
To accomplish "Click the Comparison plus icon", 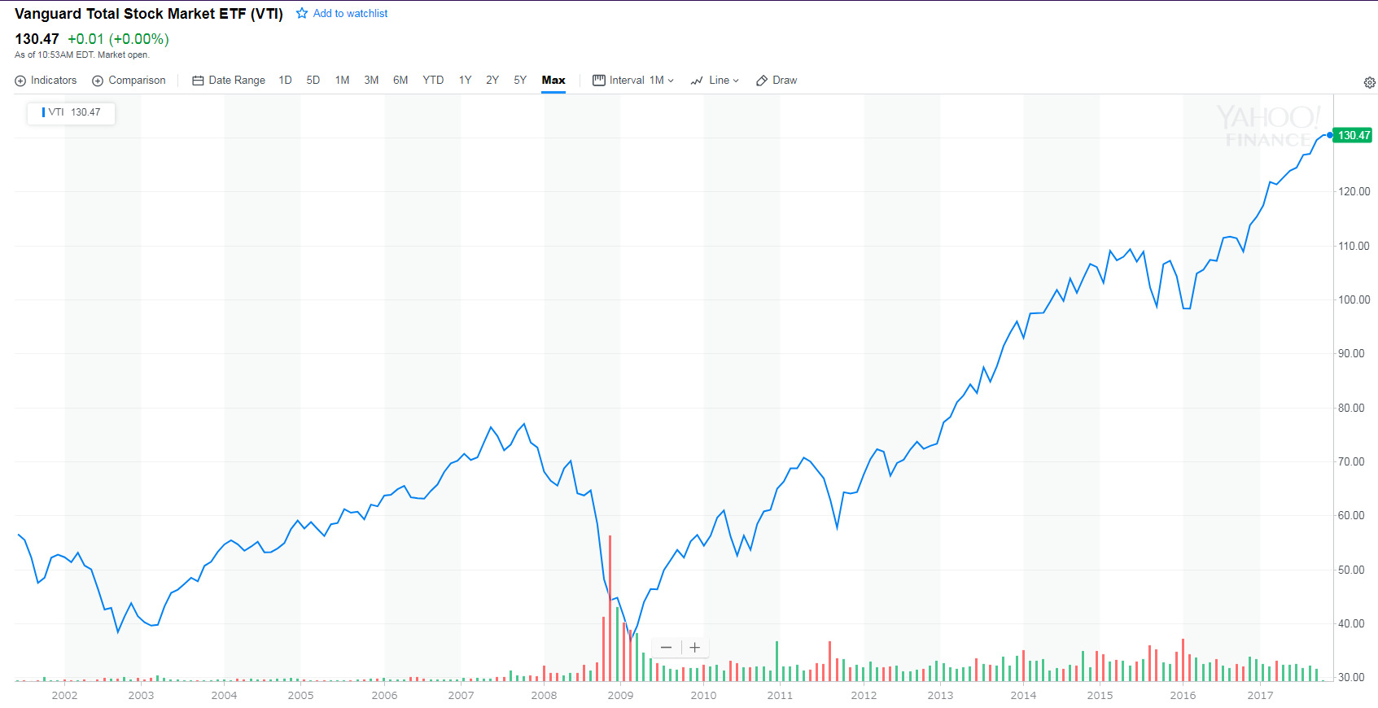I will point(98,81).
